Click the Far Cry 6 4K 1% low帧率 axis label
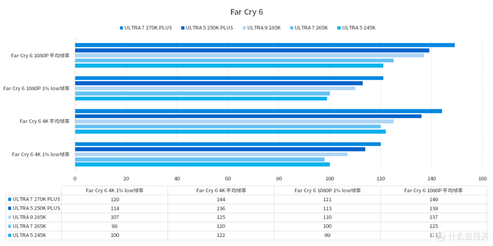Screen dimensions: 493x246 (41, 154)
